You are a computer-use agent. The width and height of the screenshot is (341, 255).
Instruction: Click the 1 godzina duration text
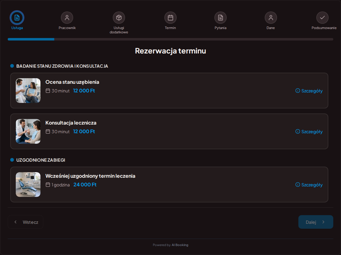tap(61, 185)
